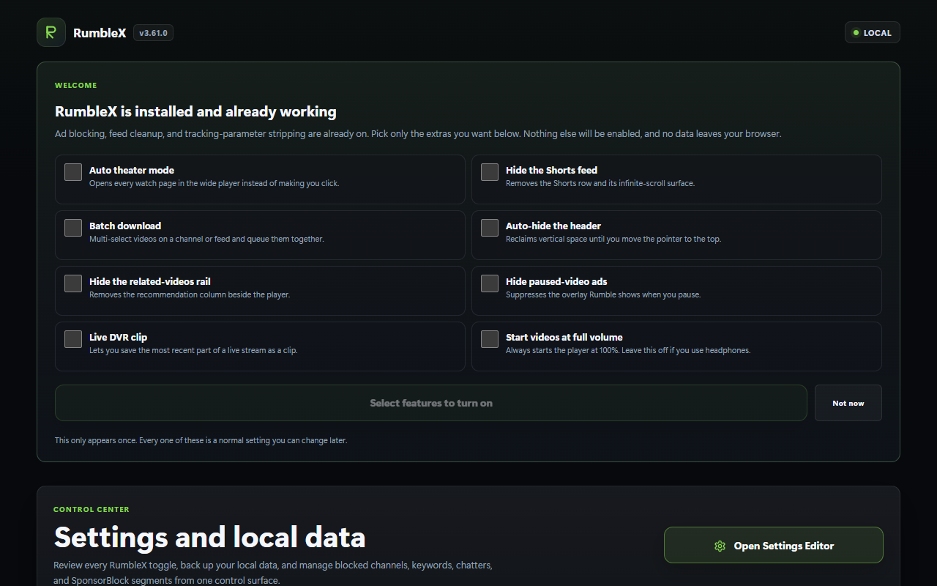The width and height of the screenshot is (937, 586).
Task: Click the Select features to turn on button
Action: coord(431,403)
